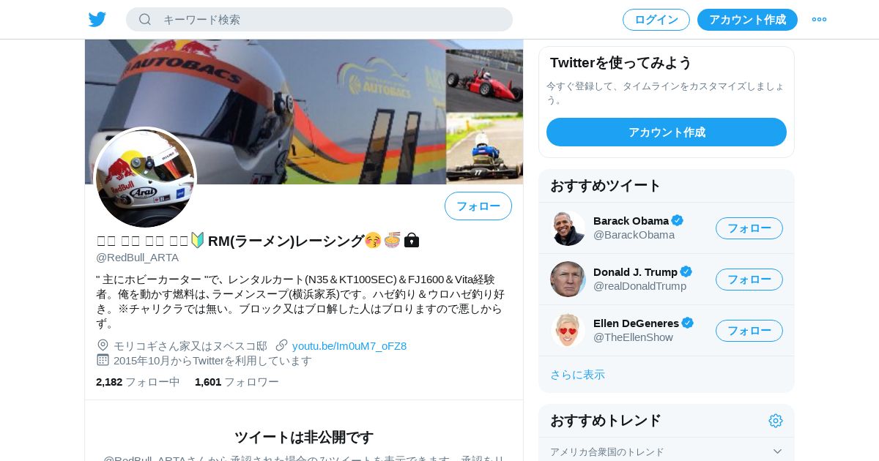
Task: Follow @TheEllenShow
Action: (x=749, y=331)
